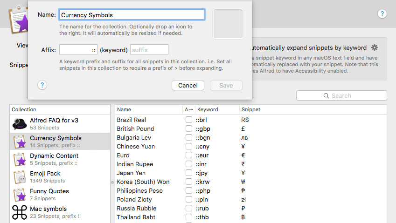Select the Chinese Yuan snippet name

(136, 146)
